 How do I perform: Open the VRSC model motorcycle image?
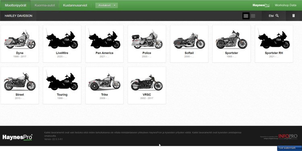147,83
